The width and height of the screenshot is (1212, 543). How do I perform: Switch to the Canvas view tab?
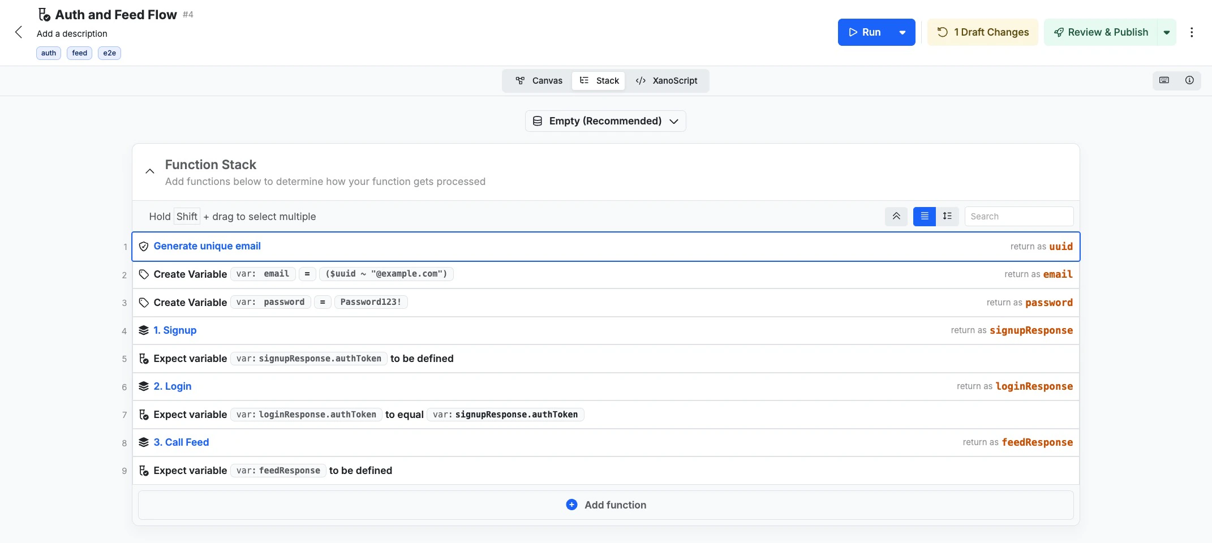tap(539, 81)
